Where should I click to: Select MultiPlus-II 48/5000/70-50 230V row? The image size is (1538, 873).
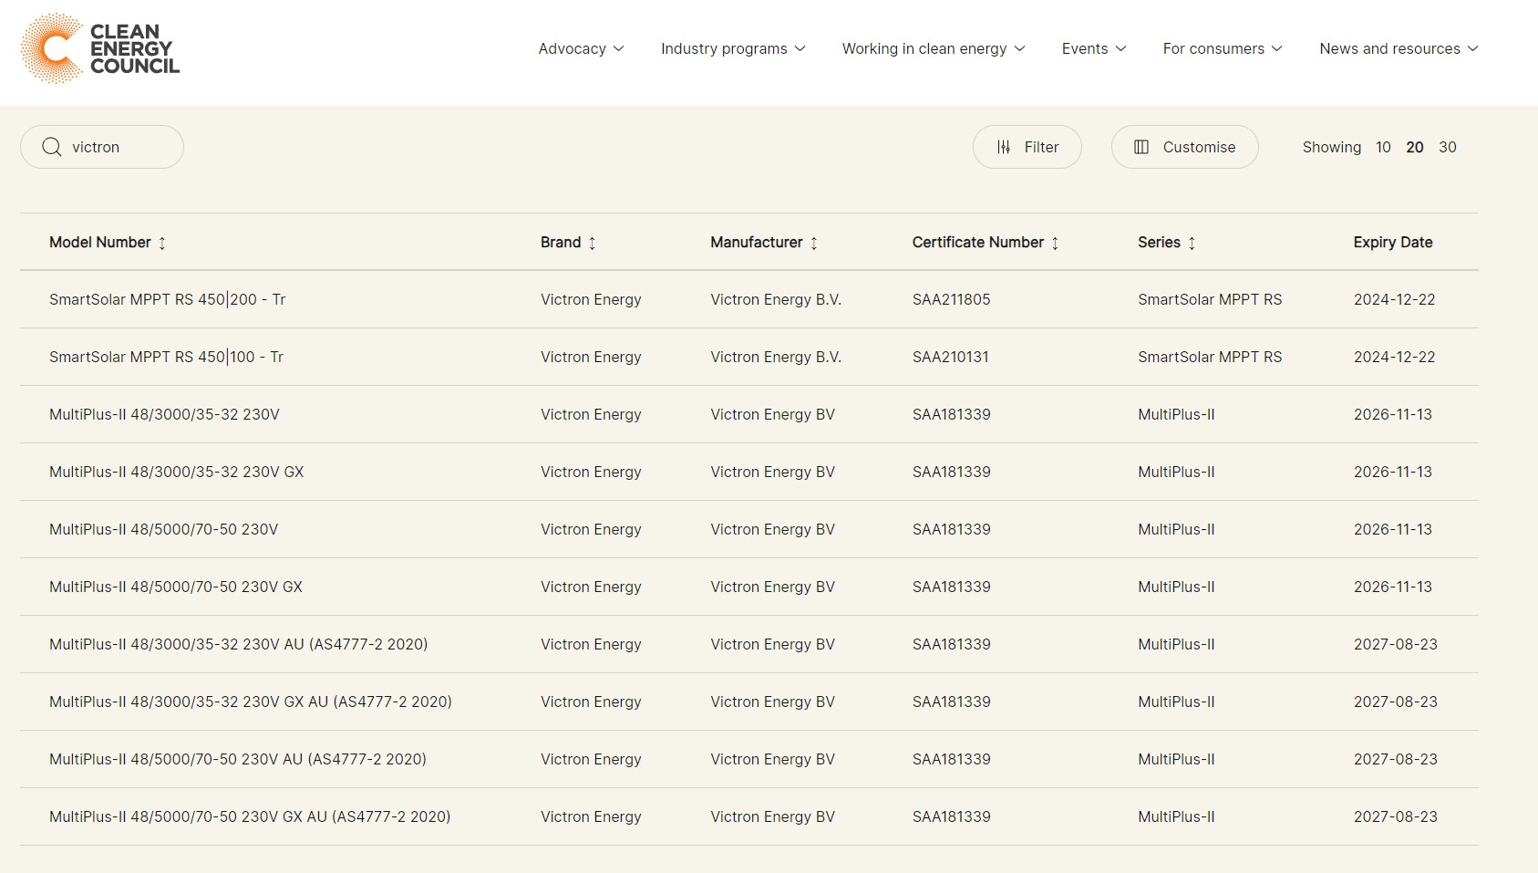[x=749, y=529]
